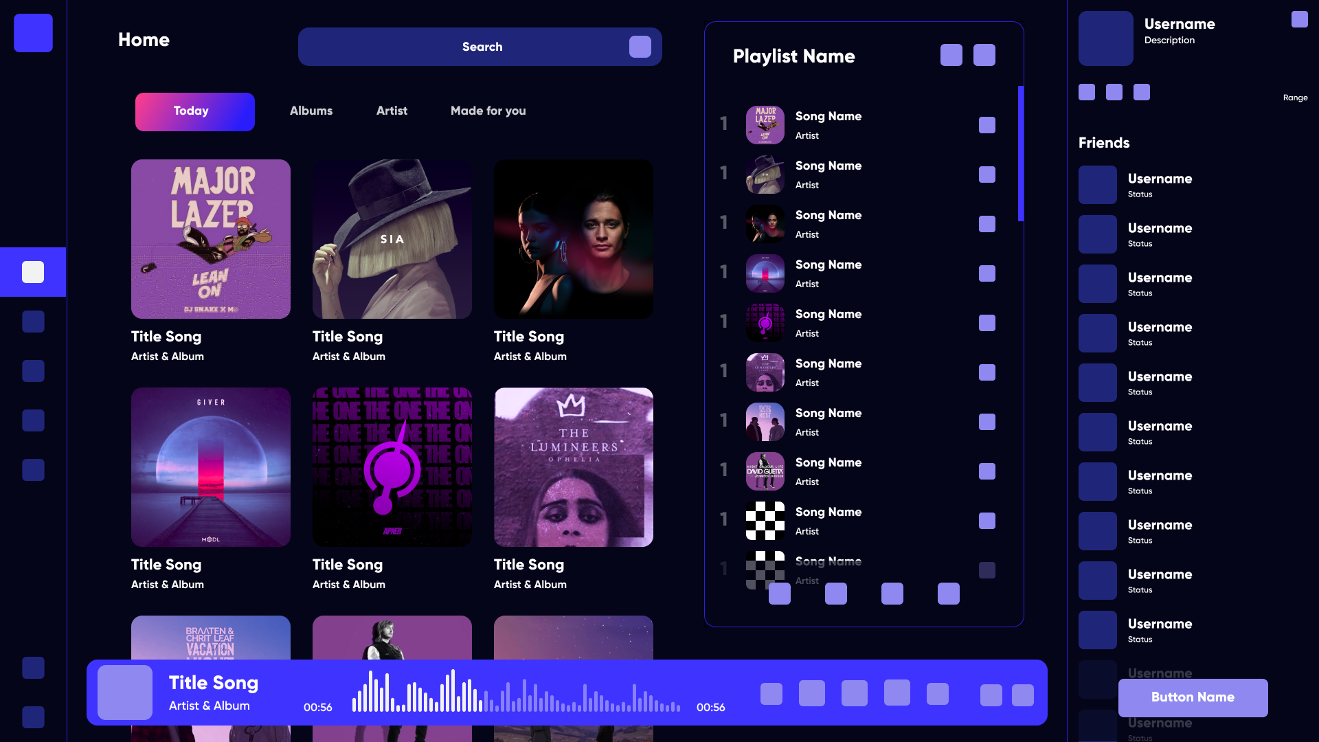Click the second icon button beside Playlist Name
The width and height of the screenshot is (1319, 742).
pyautogui.click(x=984, y=55)
